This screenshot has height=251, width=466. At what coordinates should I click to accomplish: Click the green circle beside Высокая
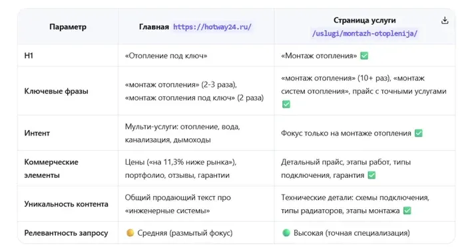[x=286, y=233]
